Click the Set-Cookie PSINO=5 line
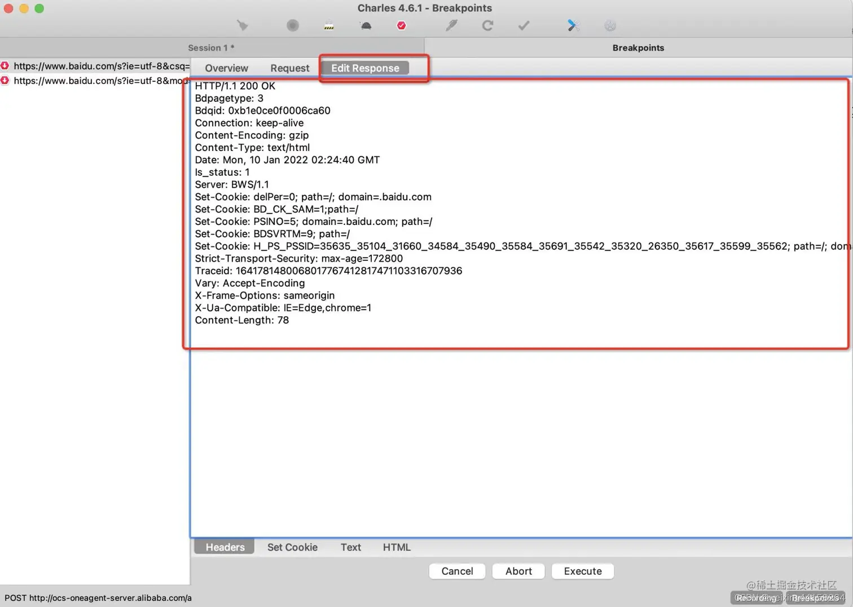Screen dimensions: 853x607 [314, 222]
